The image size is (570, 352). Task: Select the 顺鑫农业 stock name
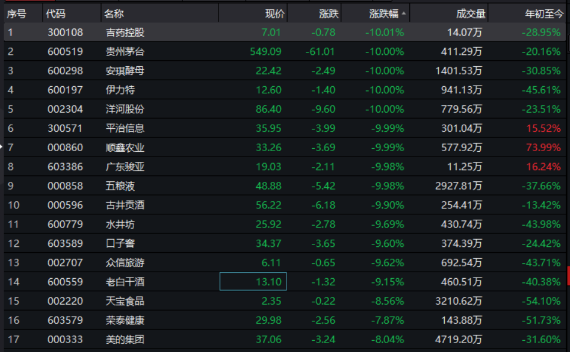pyautogui.click(x=125, y=148)
